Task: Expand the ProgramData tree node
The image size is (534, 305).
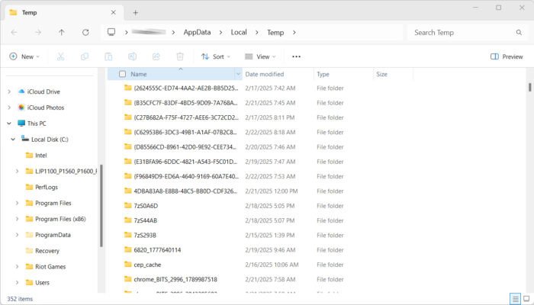Action: tap(17, 235)
